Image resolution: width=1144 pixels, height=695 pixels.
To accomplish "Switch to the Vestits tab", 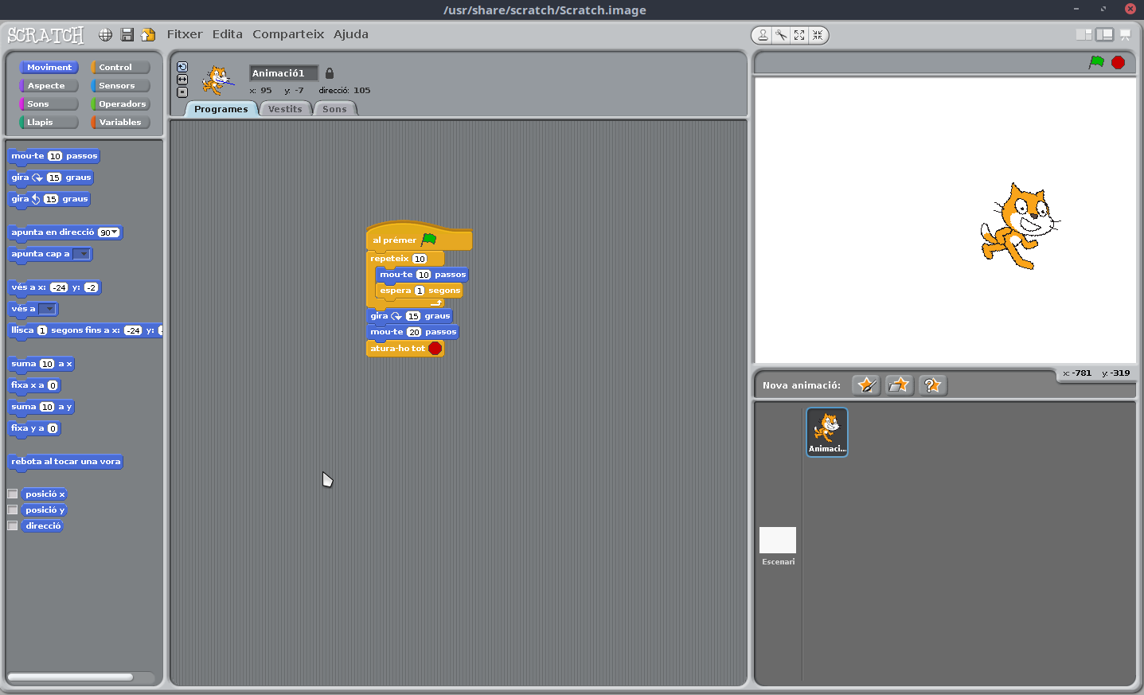I will click(x=285, y=109).
